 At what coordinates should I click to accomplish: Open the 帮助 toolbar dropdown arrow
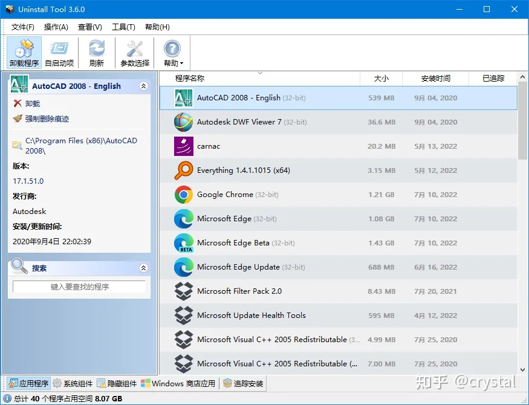point(181,63)
